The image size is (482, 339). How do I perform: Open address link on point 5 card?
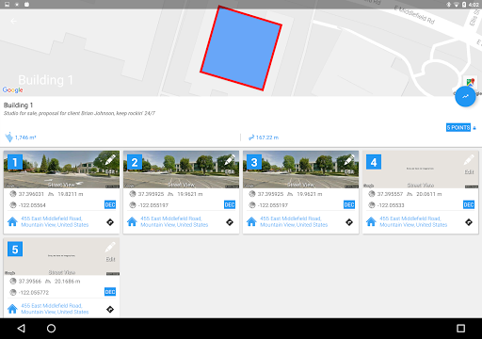pos(55,309)
